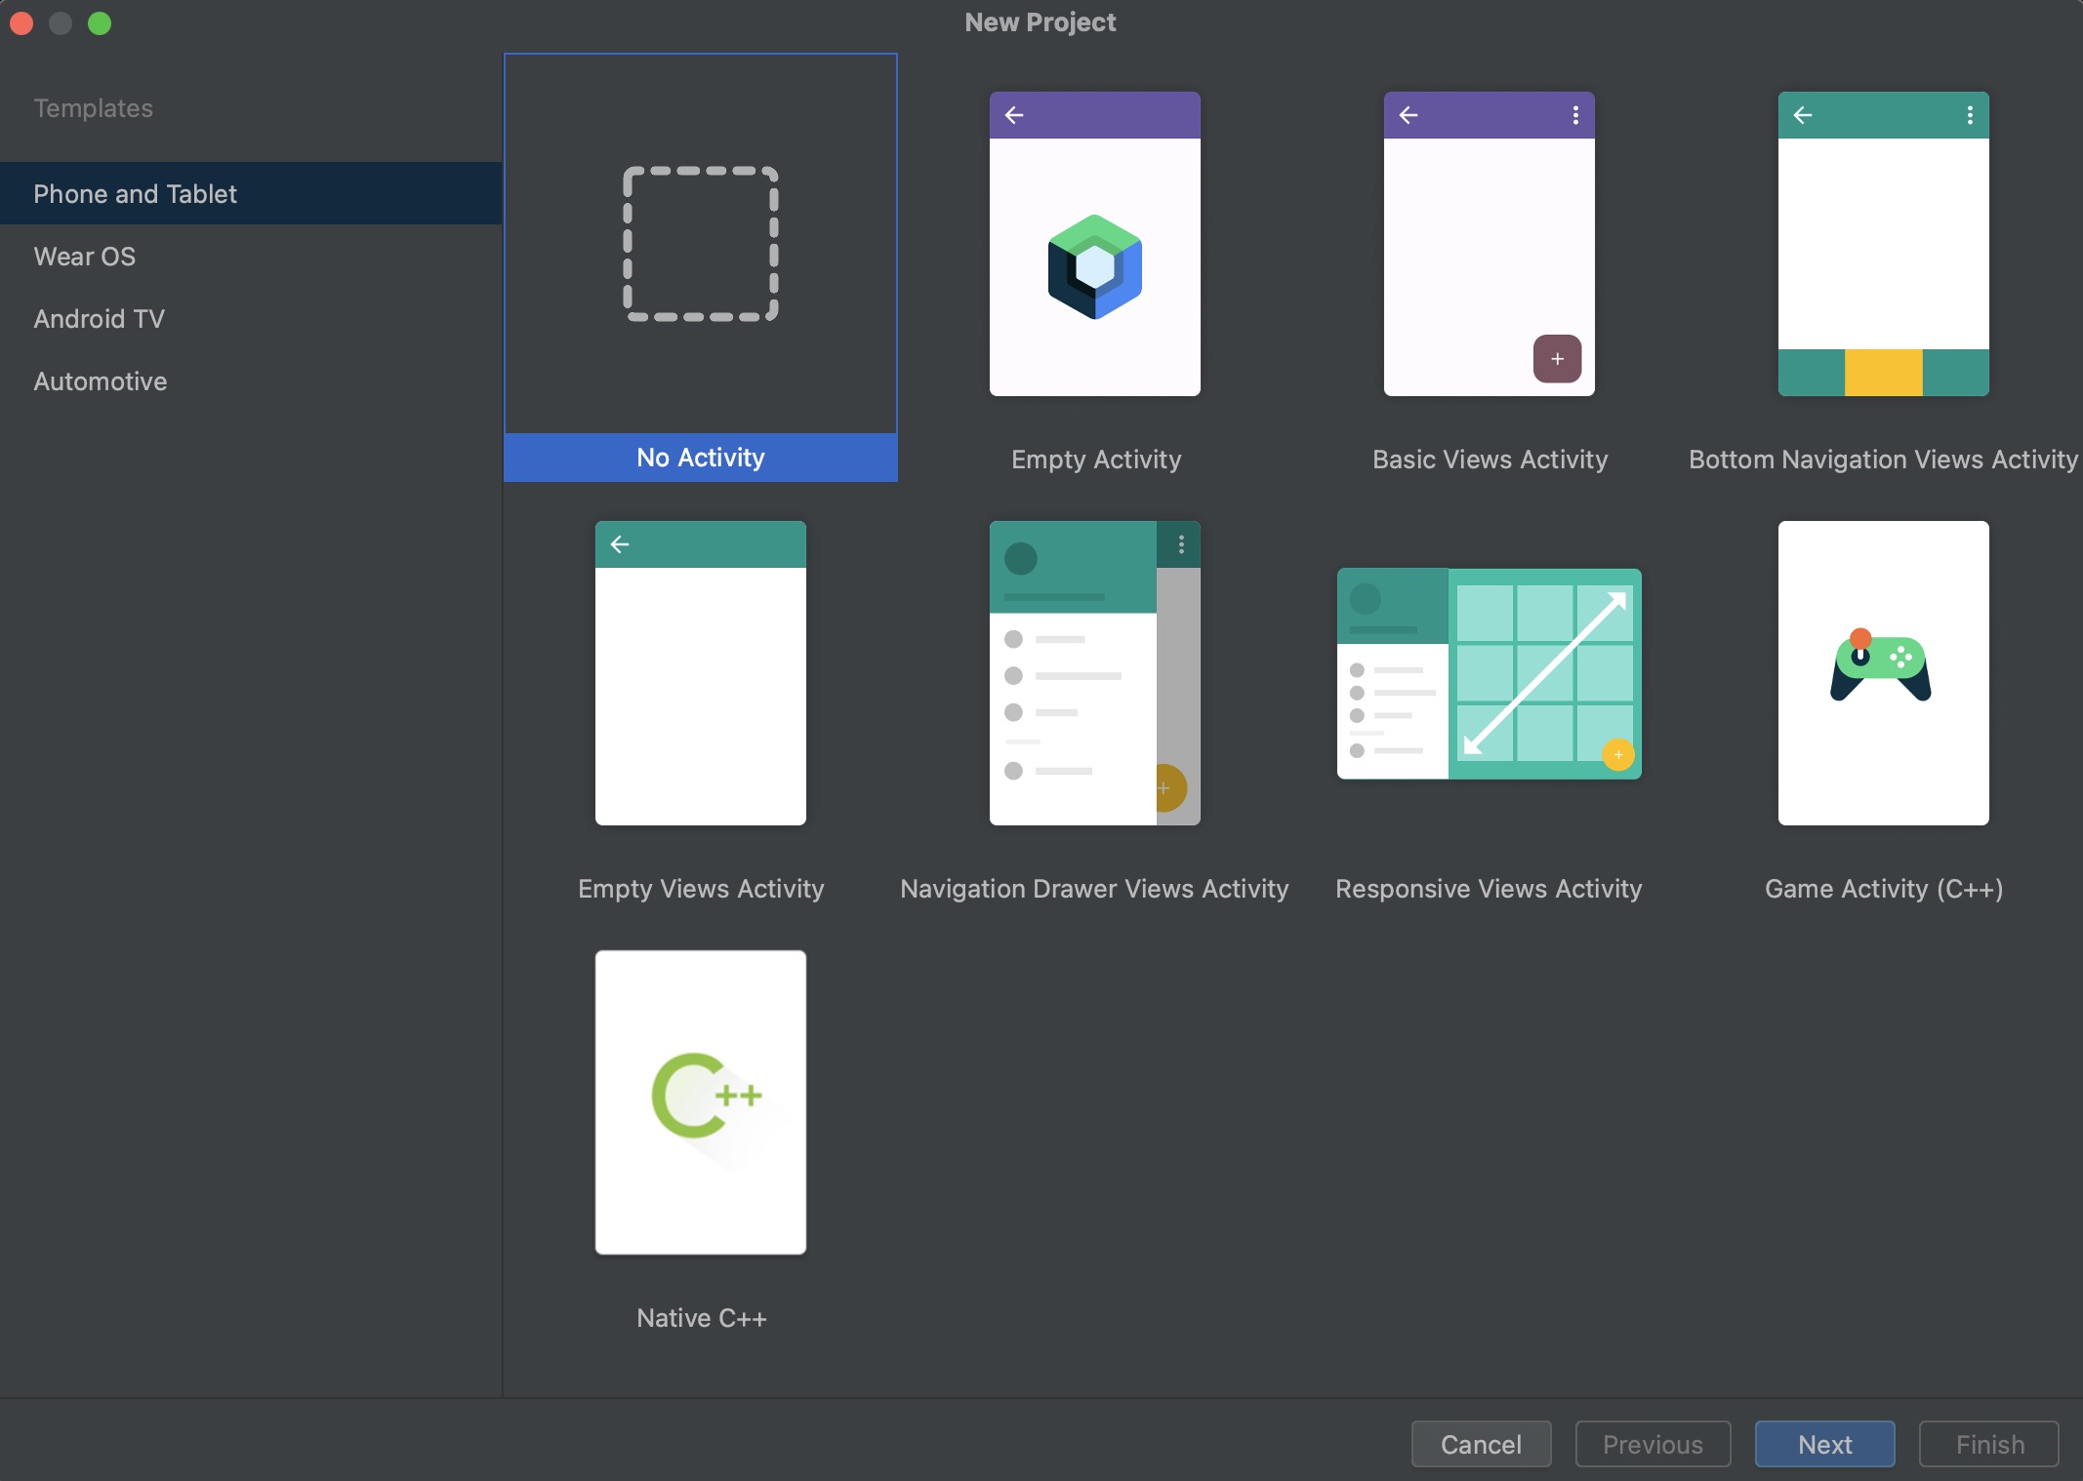Select the Game Activity controller icon

point(1882,668)
